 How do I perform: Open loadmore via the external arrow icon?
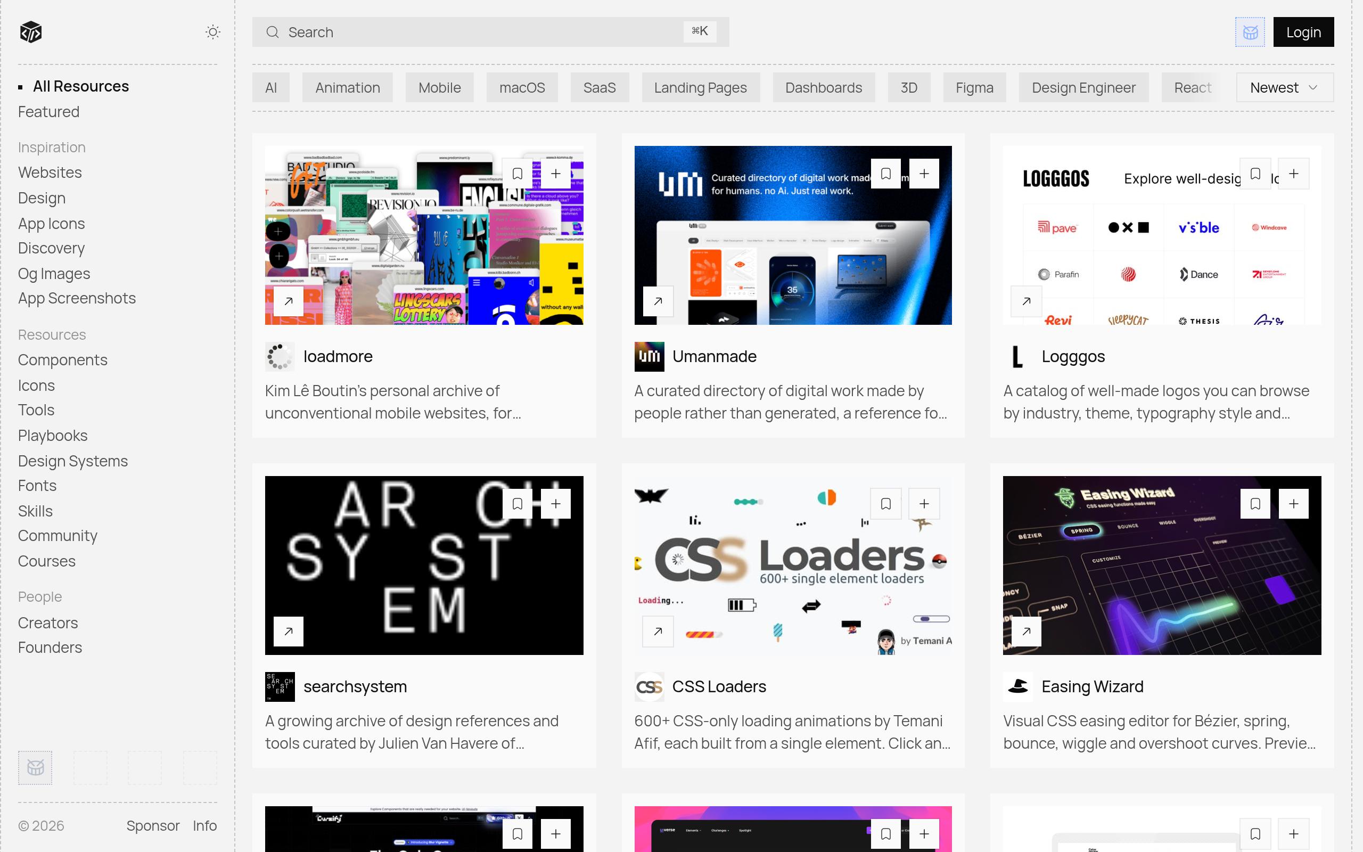click(289, 301)
